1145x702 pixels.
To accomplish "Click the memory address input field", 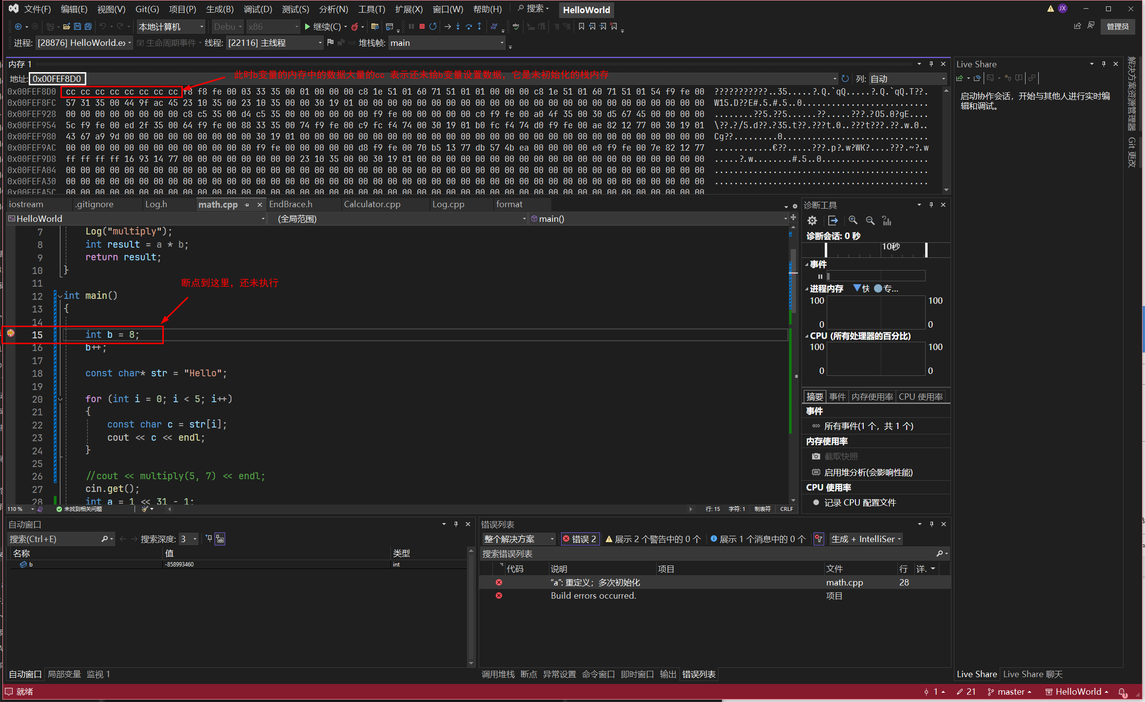I will coord(58,79).
